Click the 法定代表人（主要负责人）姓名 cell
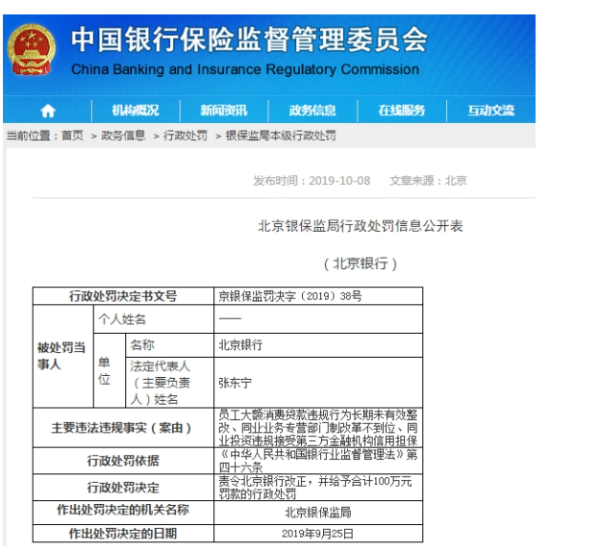 click(x=169, y=383)
